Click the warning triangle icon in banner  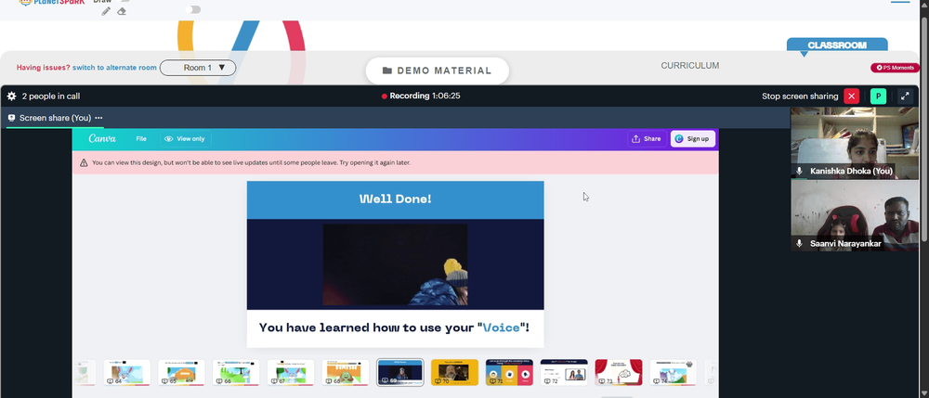tap(84, 162)
